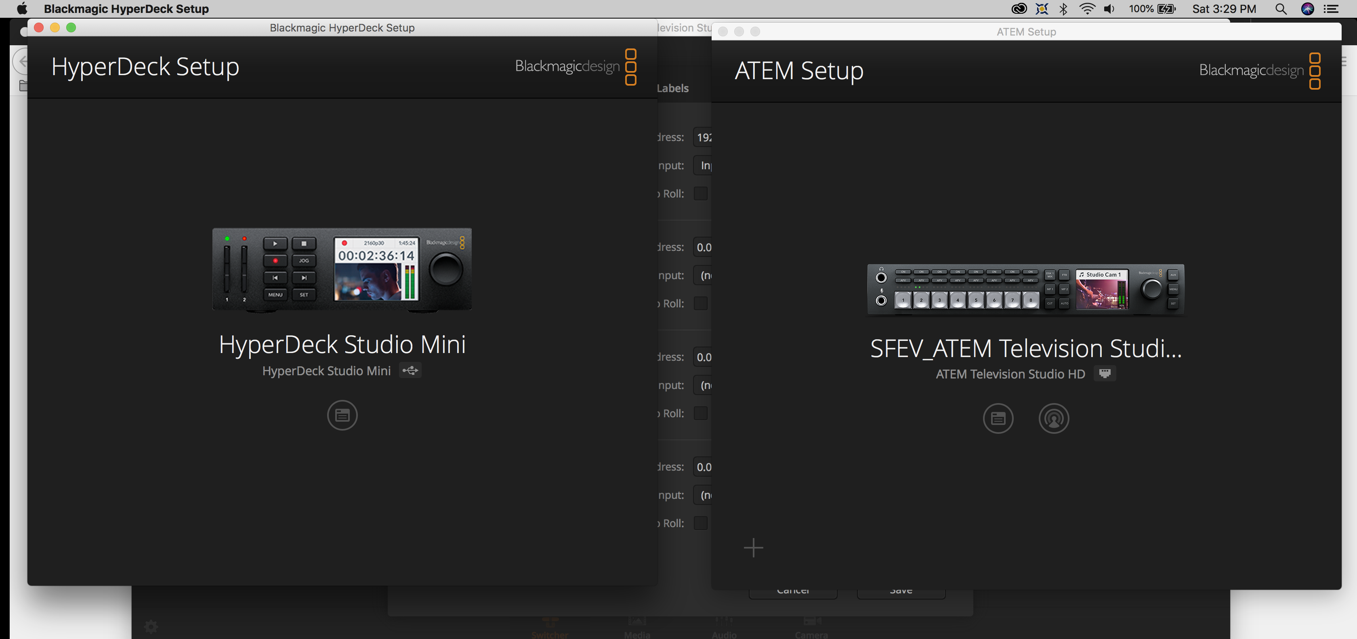
Task: Open Spotlight search in menu bar
Action: click(1281, 9)
